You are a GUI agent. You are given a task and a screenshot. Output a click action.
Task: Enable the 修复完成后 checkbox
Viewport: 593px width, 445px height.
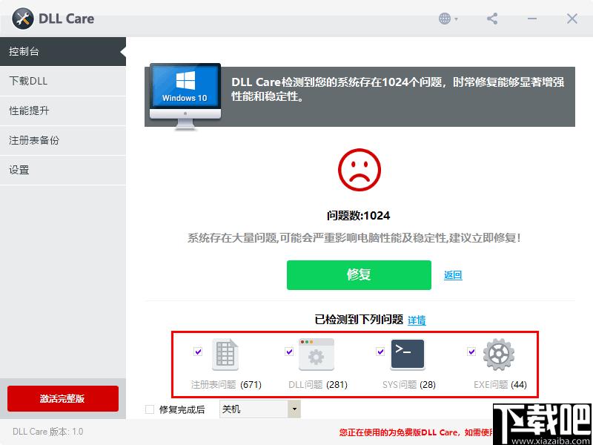(150, 409)
